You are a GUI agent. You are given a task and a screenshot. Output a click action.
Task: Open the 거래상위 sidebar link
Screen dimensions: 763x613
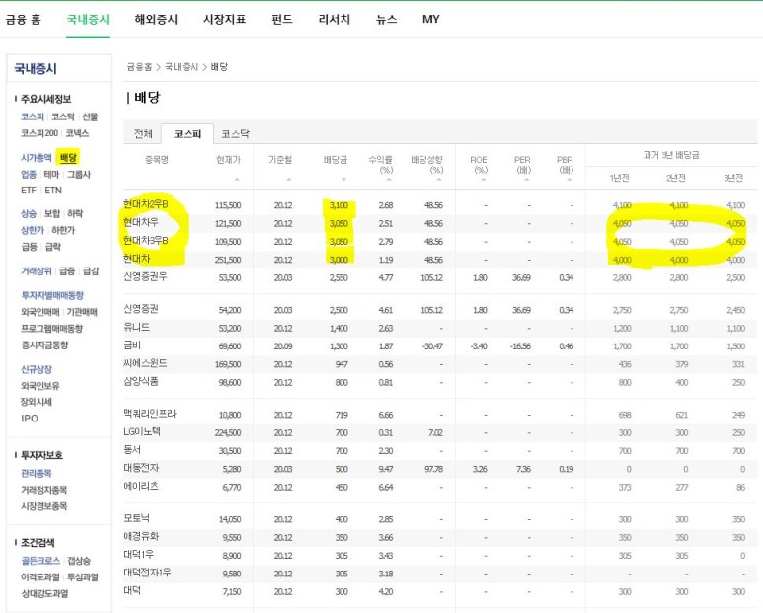(x=36, y=271)
